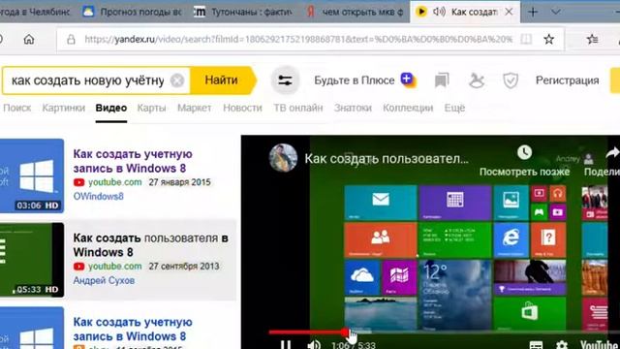620x349 pixels.
Task: Open 'Как создать пользователя в Windows 8' title
Action: tap(151, 245)
